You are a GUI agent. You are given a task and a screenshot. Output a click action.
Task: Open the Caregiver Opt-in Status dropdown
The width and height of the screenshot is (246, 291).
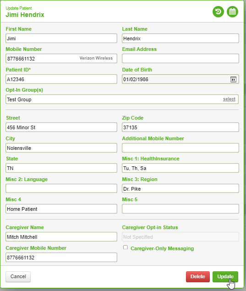(180, 237)
